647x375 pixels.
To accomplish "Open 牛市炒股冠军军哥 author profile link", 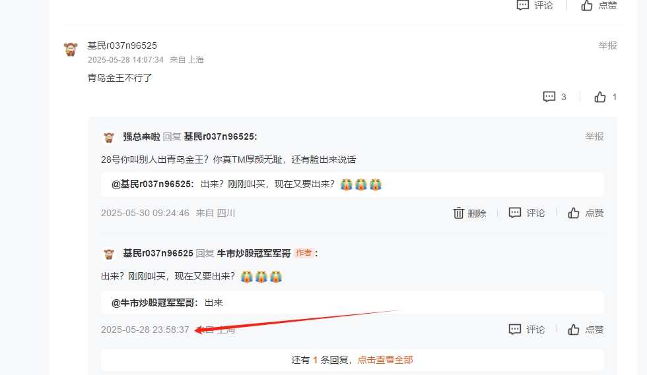I will click(x=254, y=254).
